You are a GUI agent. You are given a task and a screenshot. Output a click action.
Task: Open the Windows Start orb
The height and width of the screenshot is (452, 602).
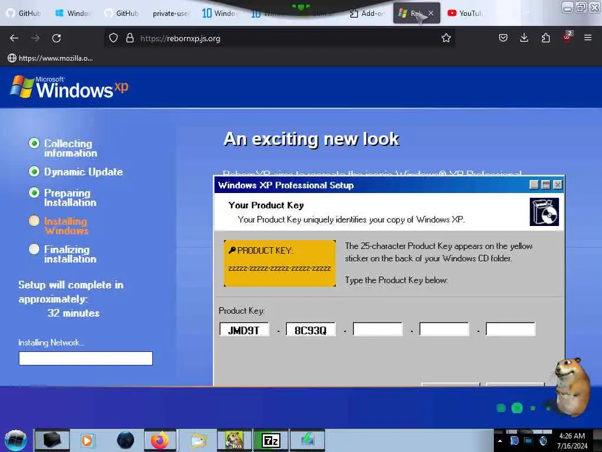click(x=15, y=440)
